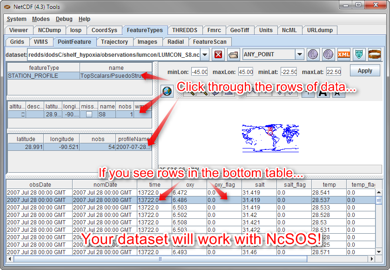Screen dimensions: 390x270
Task: Click the horizontal scrollbar thumb
Action: click(160, 259)
